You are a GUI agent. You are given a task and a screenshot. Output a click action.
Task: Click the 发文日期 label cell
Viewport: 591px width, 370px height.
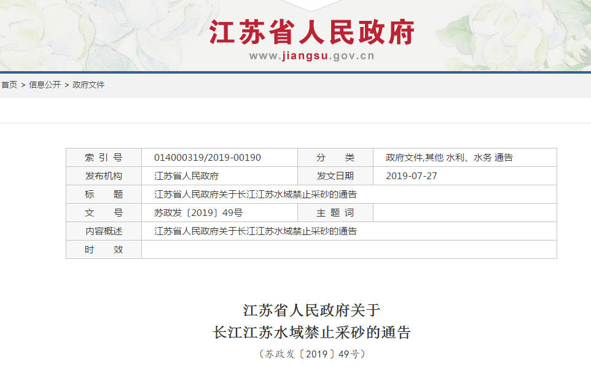335,176
